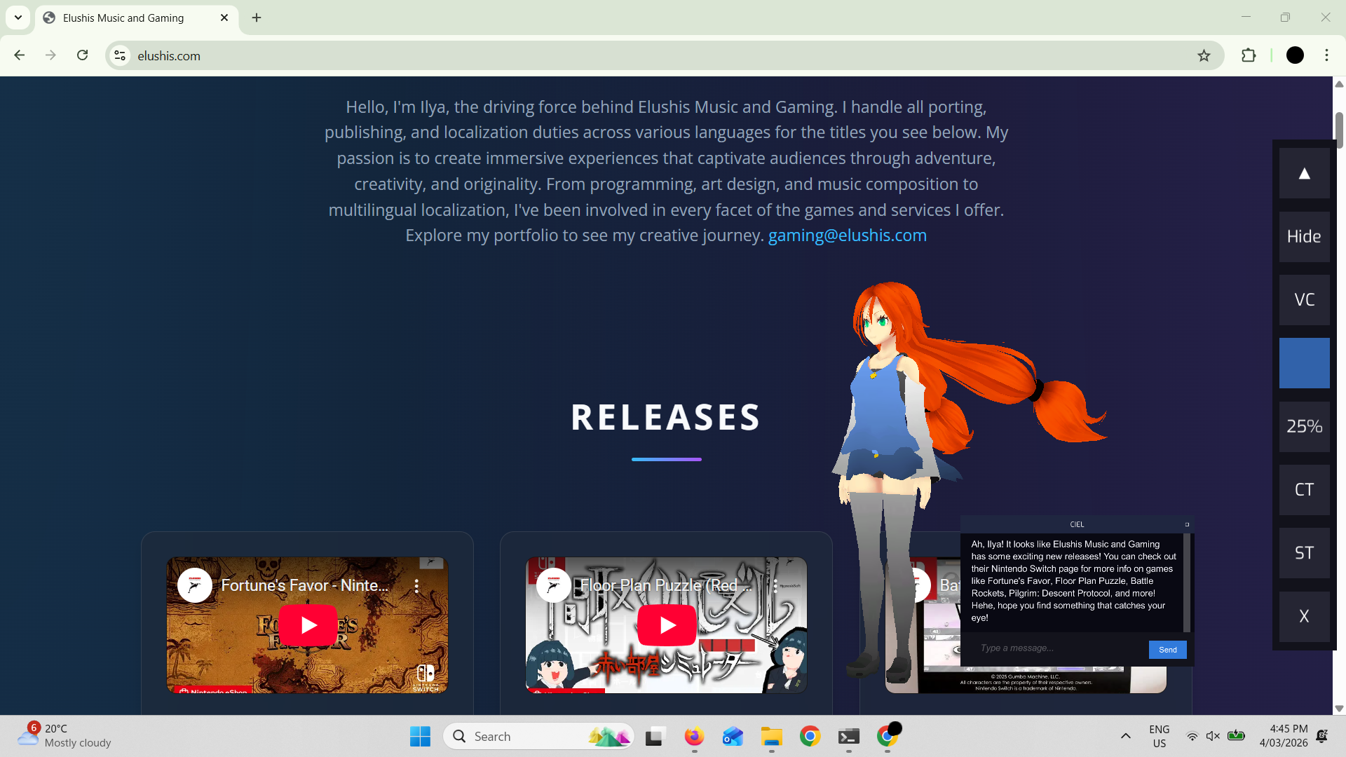Viewport: 1346px width, 757px height.
Task: Toggle the CT option in the sidebar
Action: click(1303, 489)
